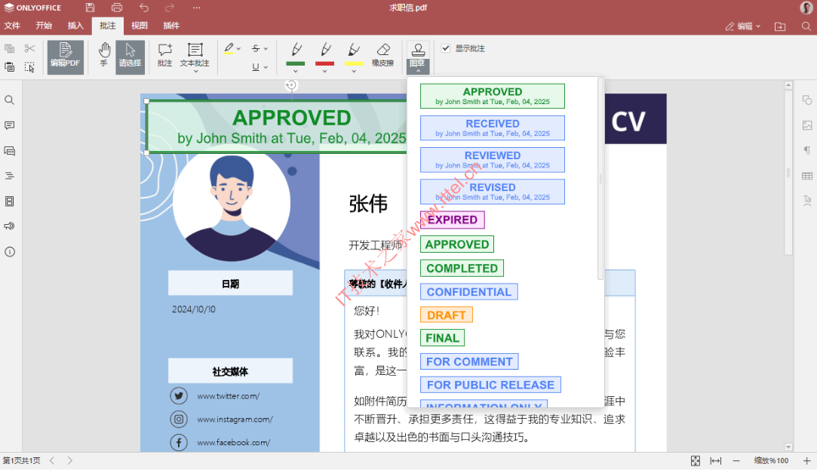Toggle the Show Comments checkbox

point(446,48)
